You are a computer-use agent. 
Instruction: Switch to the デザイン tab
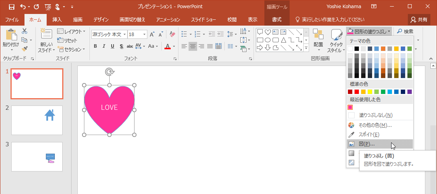pyautogui.click(x=101, y=20)
